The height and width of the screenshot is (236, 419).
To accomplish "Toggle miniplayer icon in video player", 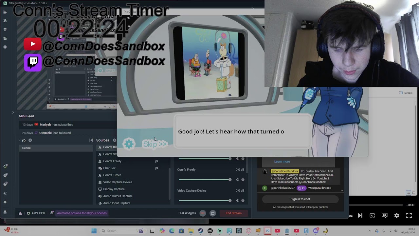I will click(372, 215).
